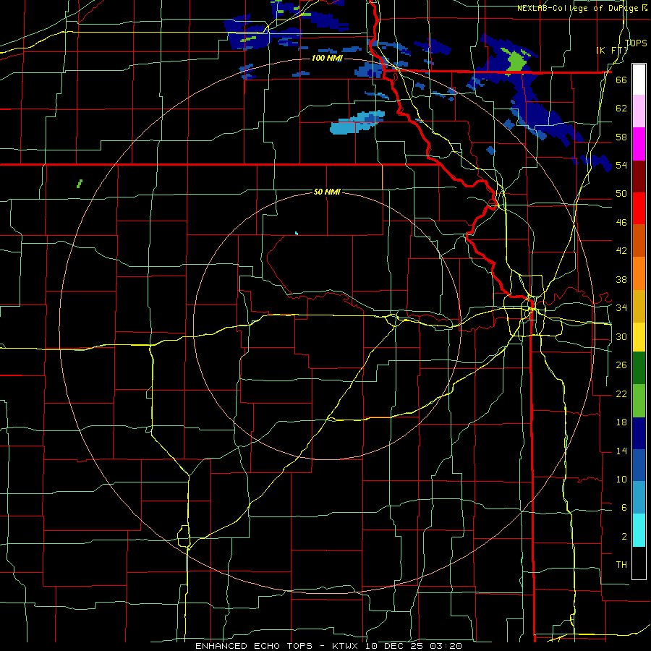Click the "TOPS" legend heading
Screen dimensions: 651x651
[x=636, y=43]
